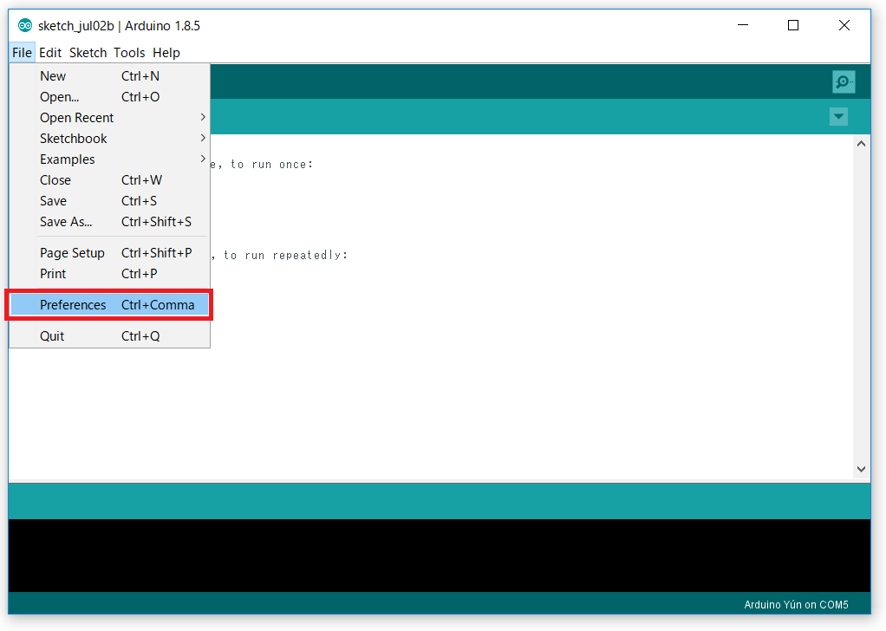Viewport: 886px width, 631px height.
Task: Open the Serial Monitor magnifier icon
Action: [x=843, y=82]
